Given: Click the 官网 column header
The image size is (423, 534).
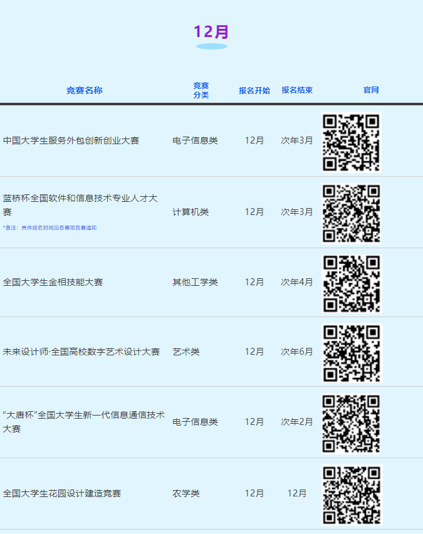Looking at the screenshot, I should click(x=371, y=90).
